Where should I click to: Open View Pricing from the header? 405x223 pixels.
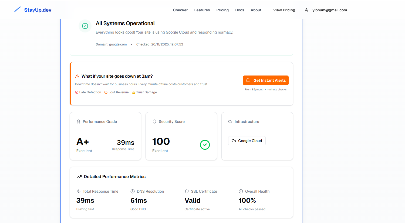coord(284,10)
